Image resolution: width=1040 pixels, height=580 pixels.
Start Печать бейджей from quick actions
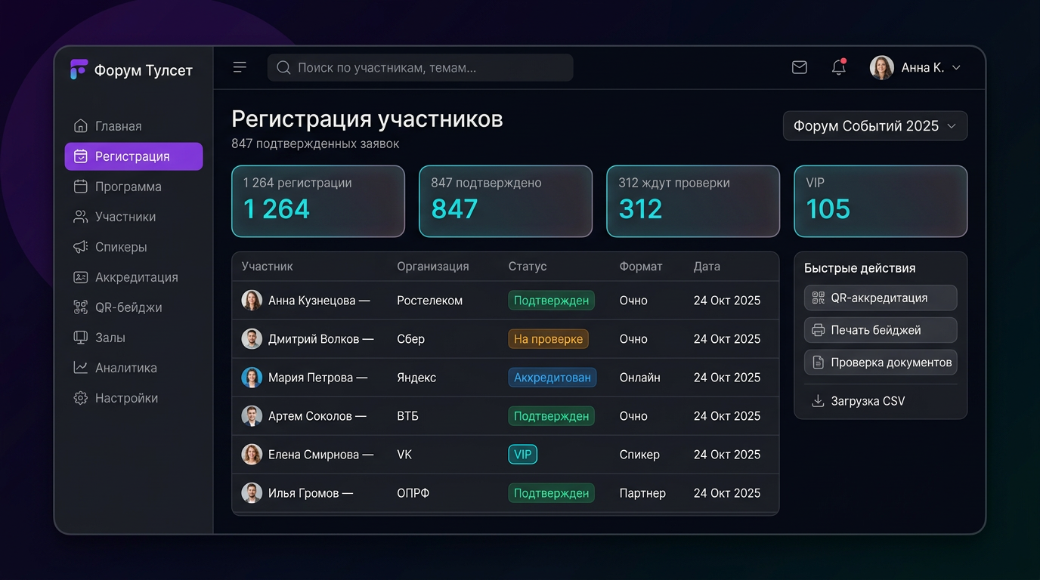pyautogui.click(x=880, y=330)
